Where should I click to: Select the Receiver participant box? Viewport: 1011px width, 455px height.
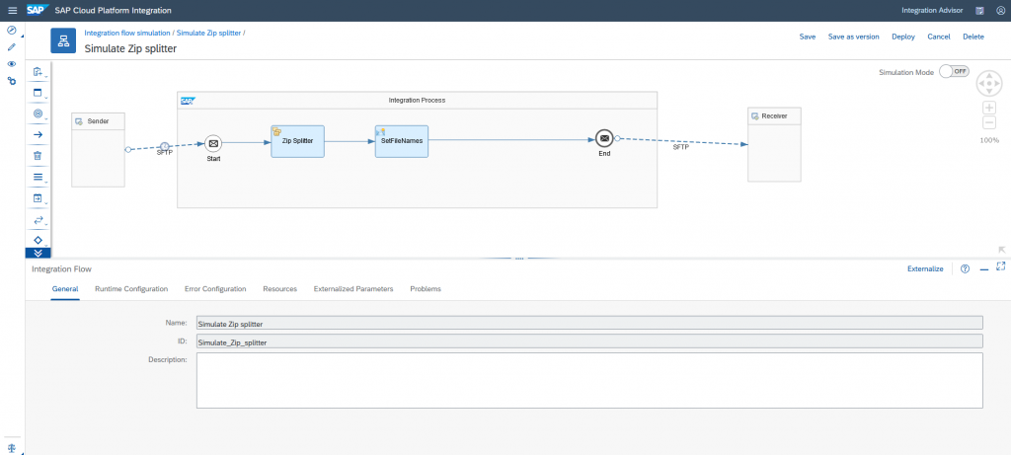[774, 144]
